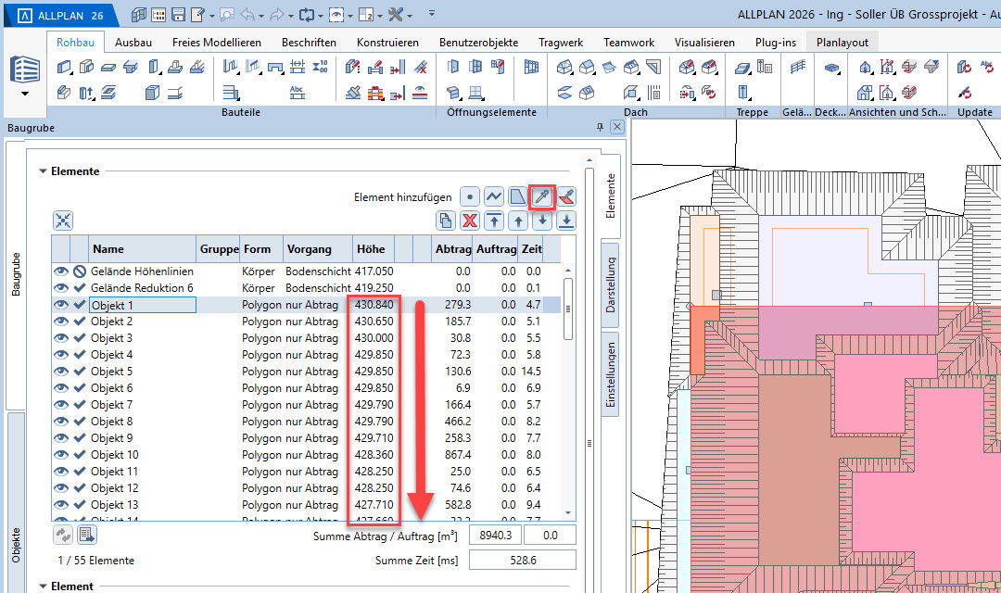Switch to the Ausbau ribbon tab
Viewport: 1001px width, 593px height.
click(x=133, y=43)
